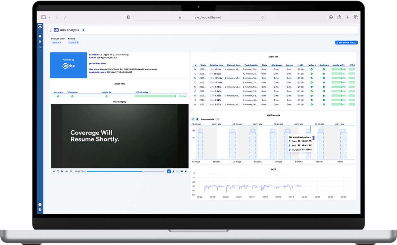Click the fit-to-view icon in VQ-ID events

point(193,119)
